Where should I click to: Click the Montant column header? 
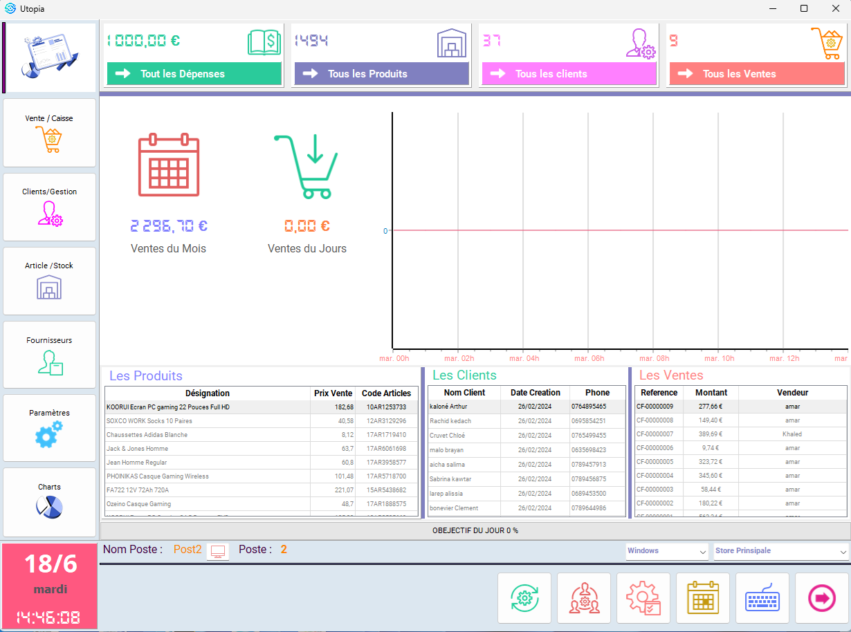point(711,392)
